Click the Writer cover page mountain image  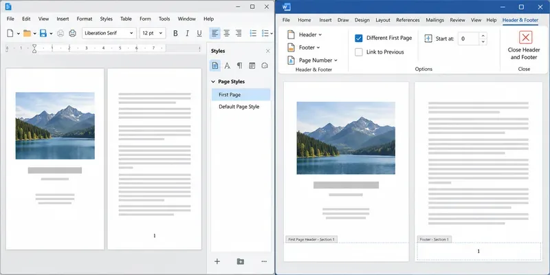[x=55, y=126]
